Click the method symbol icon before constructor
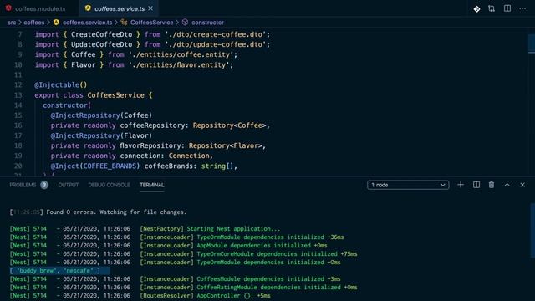The width and height of the screenshot is (535, 301). click(185, 23)
